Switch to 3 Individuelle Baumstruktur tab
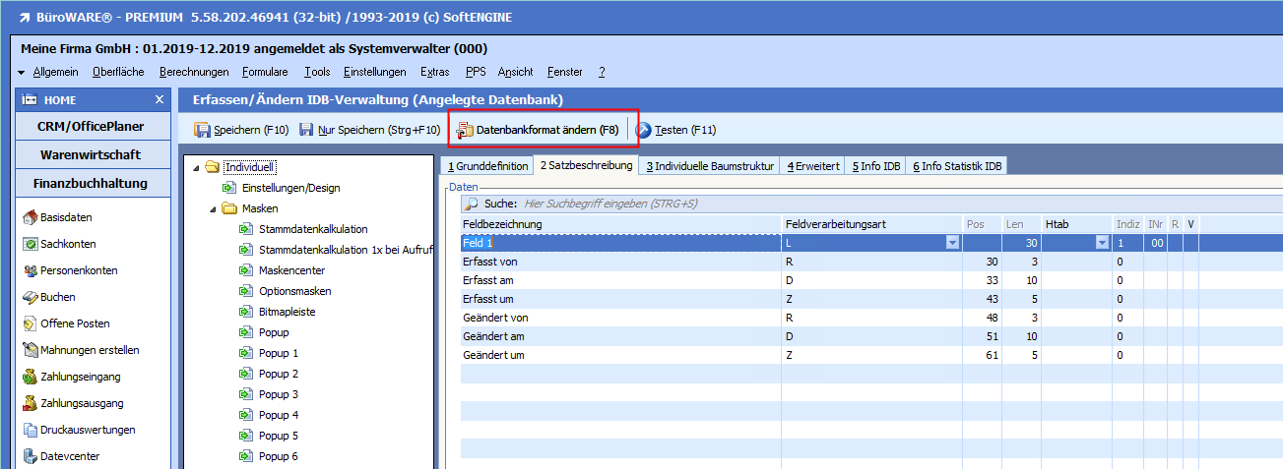 (x=710, y=166)
